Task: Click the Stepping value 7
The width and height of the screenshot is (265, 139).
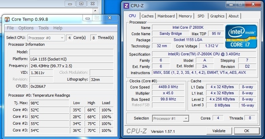Action: point(247,60)
